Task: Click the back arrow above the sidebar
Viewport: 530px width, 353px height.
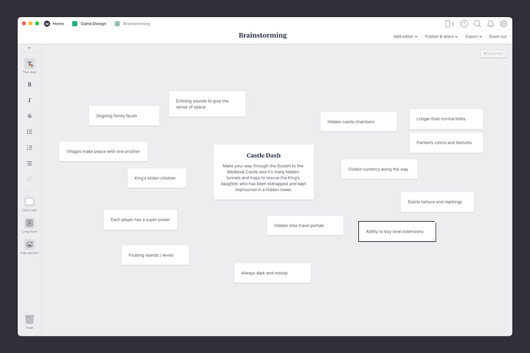Action: coord(29,48)
